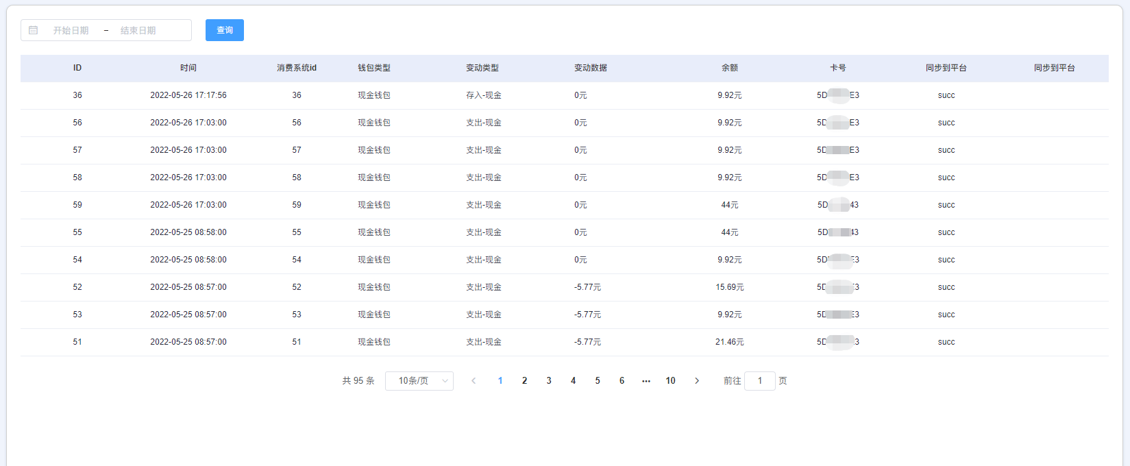Click the -5.77元 change amount in row 51
This screenshot has width=1130, height=466.
tap(588, 342)
